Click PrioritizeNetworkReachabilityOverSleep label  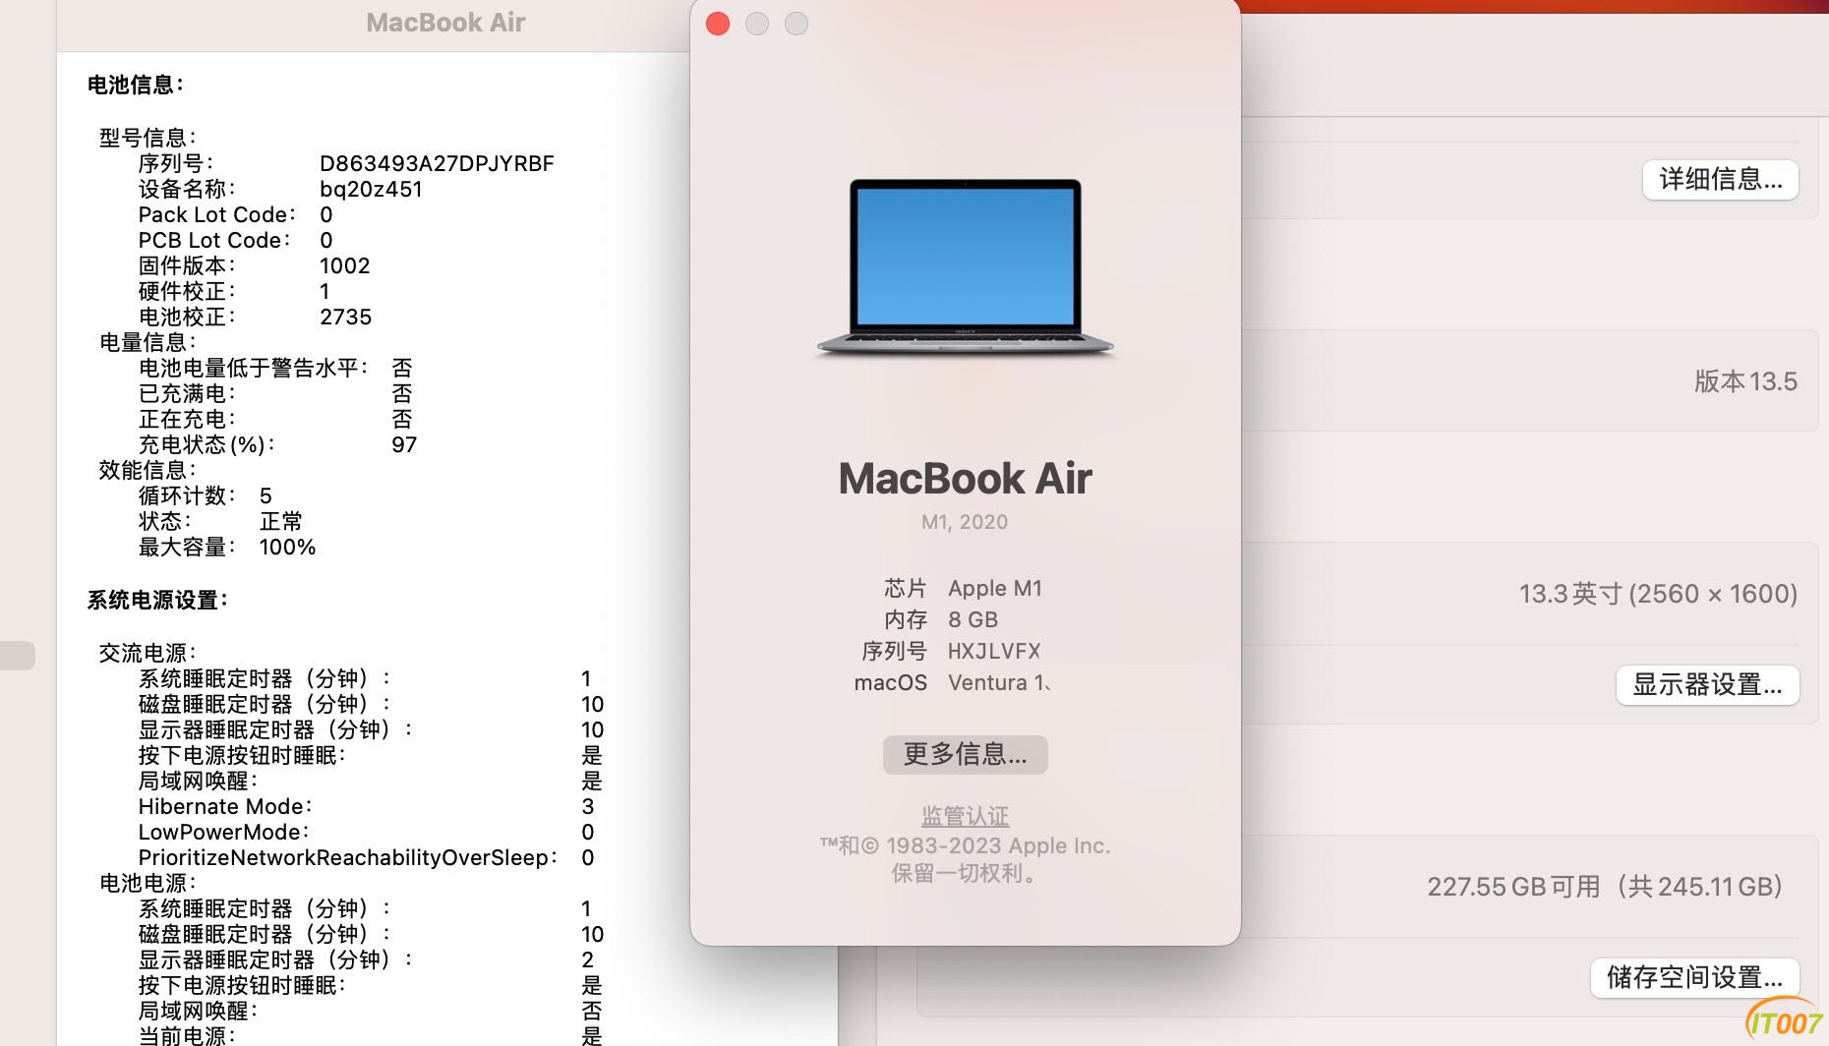click(x=348, y=857)
